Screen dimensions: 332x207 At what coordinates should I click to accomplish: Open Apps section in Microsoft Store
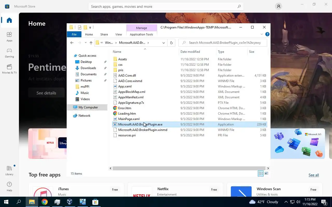9,37
